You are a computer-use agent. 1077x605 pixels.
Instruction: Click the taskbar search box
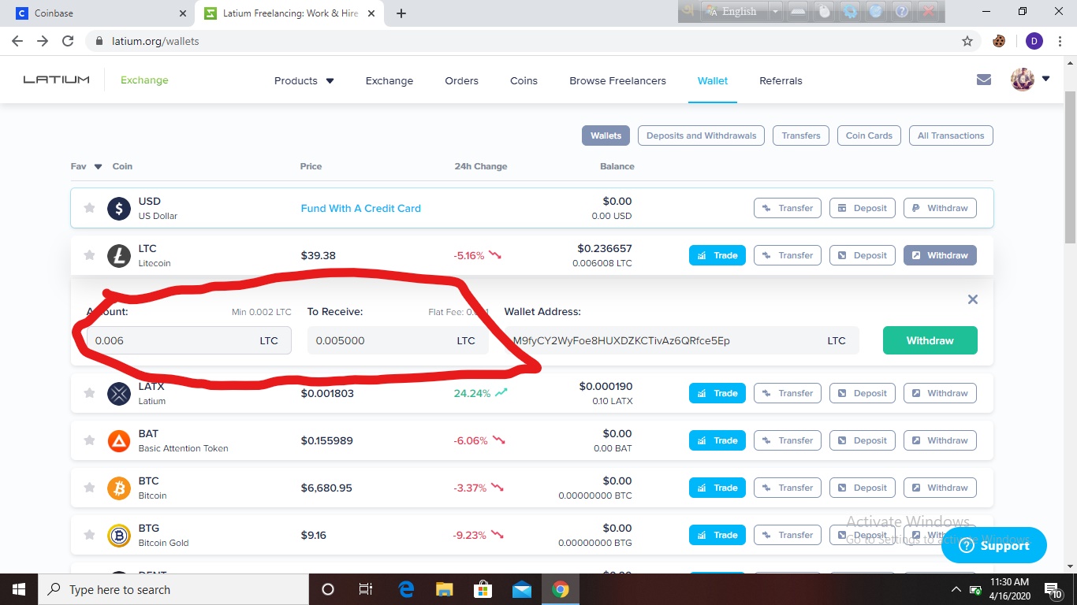pyautogui.click(x=173, y=589)
